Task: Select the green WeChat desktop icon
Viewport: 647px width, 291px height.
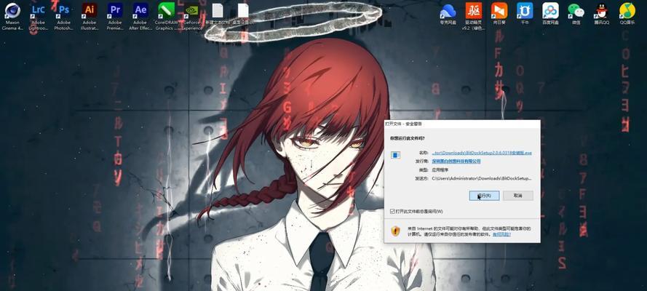Action: (576, 13)
